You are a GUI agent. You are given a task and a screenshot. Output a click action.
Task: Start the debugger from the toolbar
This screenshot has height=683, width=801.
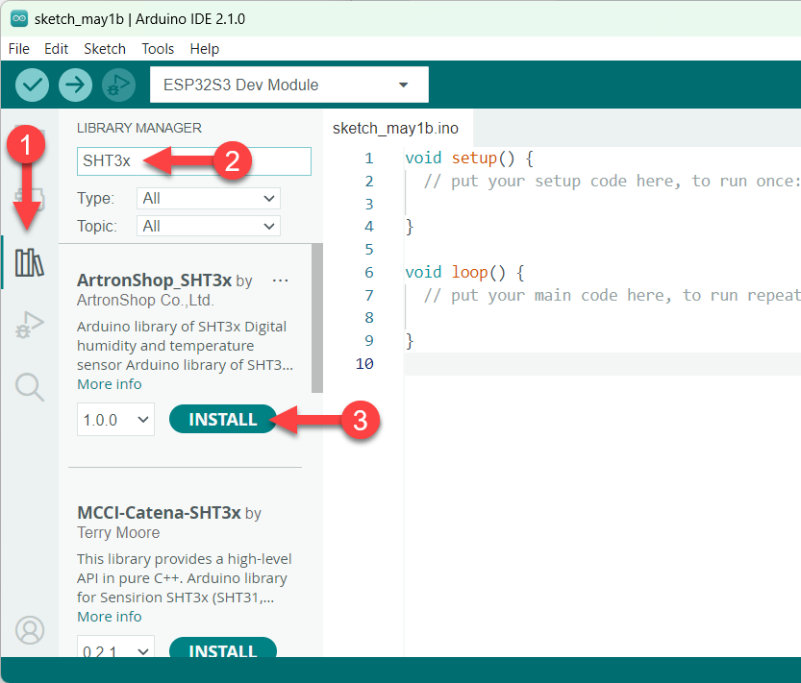click(x=118, y=85)
